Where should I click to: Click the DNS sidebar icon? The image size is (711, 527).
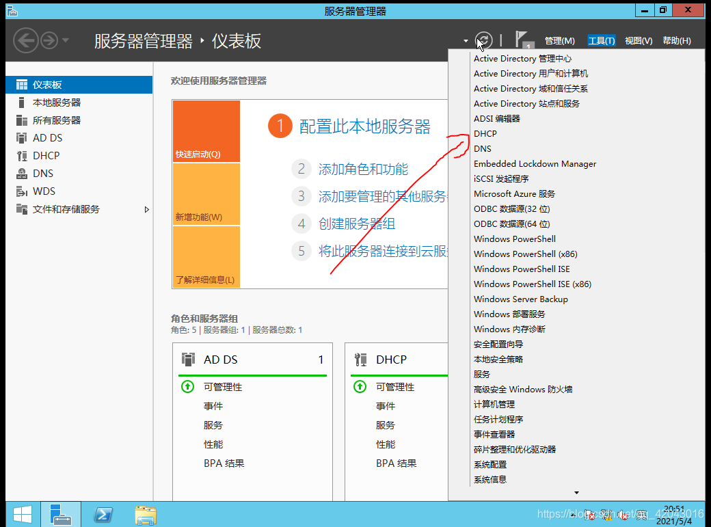21,173
